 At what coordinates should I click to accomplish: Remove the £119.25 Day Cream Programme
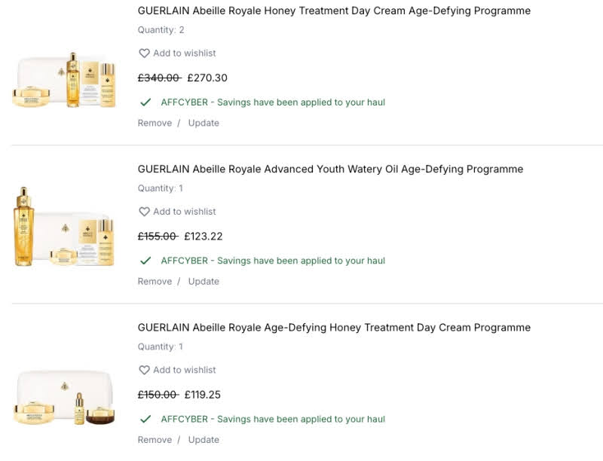pos(155,440)
